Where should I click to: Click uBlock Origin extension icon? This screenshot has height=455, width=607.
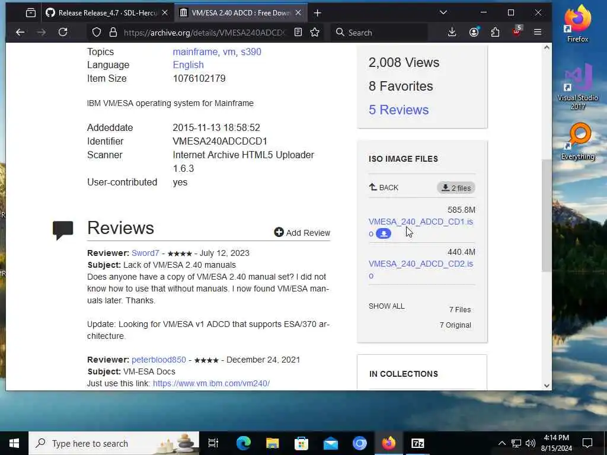[x=517, y=32]
